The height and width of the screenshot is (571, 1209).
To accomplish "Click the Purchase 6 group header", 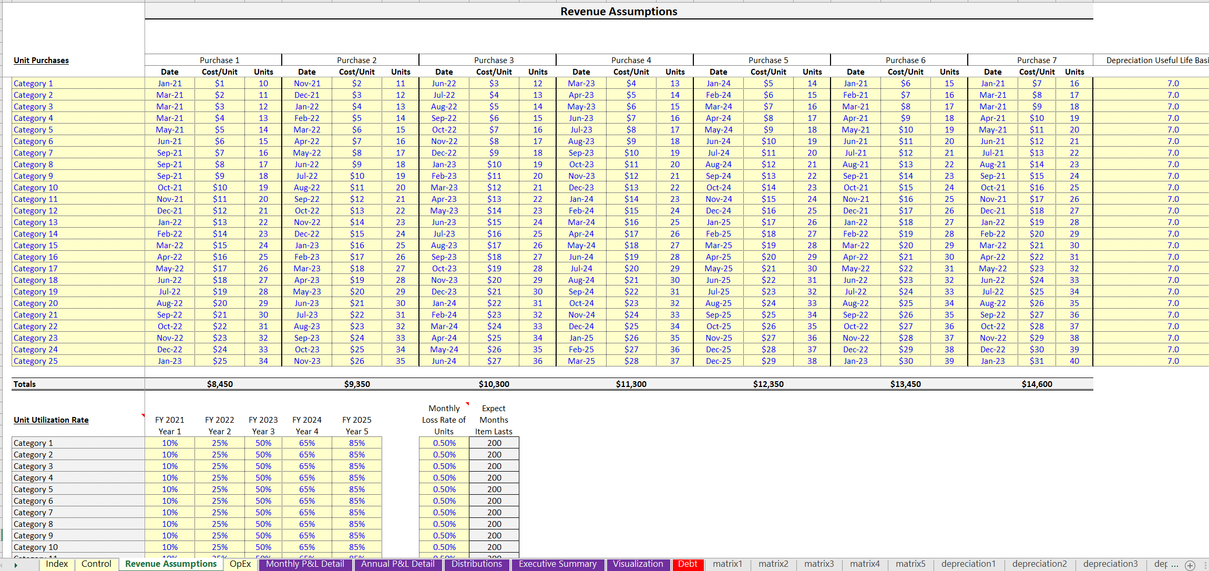I will point(905,60).
